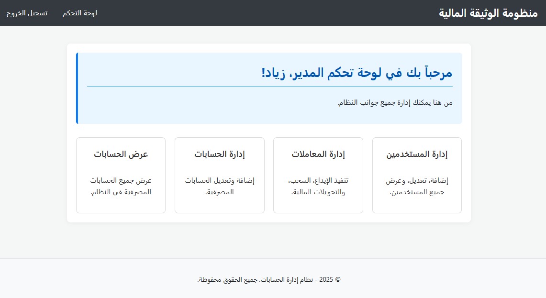Open the "إدارة المعاملات" transactions management card

pos(318,175)
